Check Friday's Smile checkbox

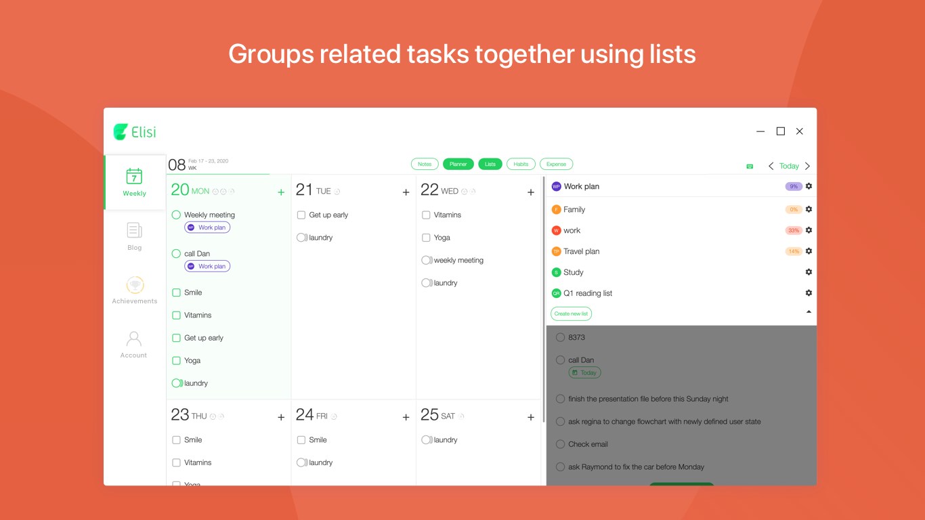(301, 440)
